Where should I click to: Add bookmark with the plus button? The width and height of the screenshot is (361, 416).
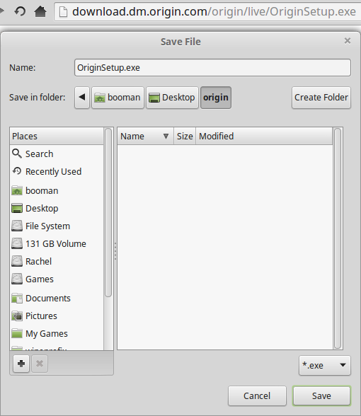click(21, 363)
